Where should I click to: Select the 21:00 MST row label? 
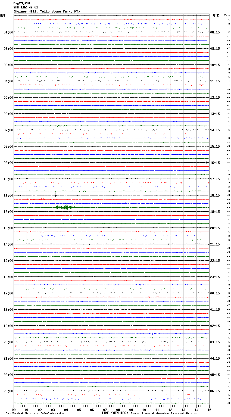(8, 359)
